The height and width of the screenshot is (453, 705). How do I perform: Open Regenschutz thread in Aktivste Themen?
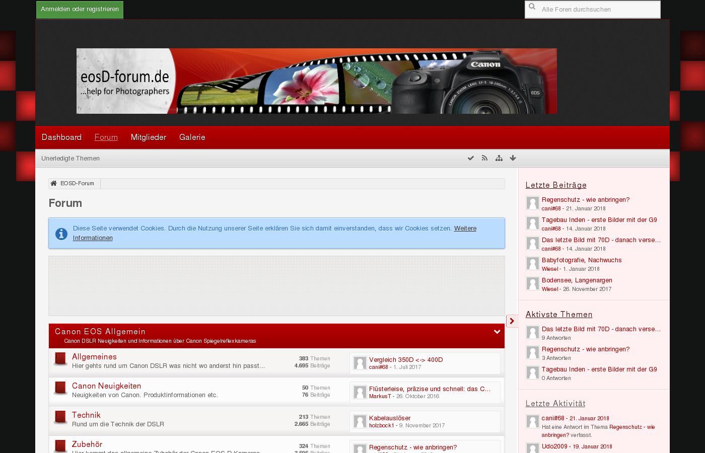coord(586,349)
